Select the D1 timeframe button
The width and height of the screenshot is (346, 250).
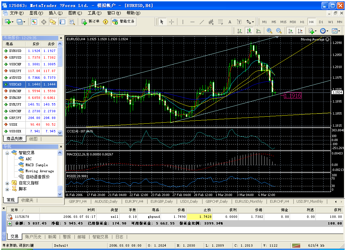pyautogui.click(x=321, y=22)
